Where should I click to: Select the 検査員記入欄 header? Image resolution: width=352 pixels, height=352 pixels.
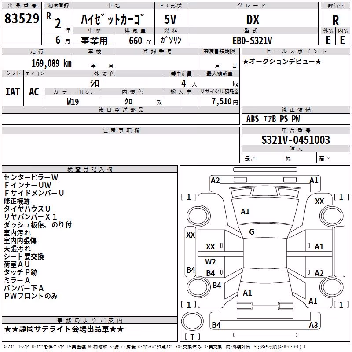pyautogui.click(x=90, y=169)
